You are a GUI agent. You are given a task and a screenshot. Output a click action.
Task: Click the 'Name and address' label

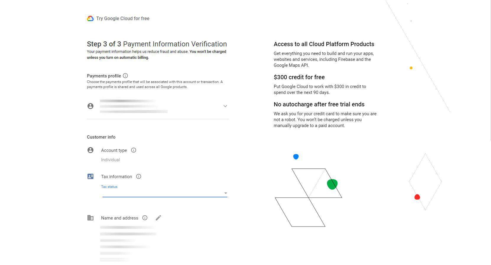[120, 218]
